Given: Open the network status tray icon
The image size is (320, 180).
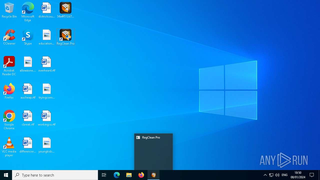Looking at the screenshot, I should click(271, 175).
